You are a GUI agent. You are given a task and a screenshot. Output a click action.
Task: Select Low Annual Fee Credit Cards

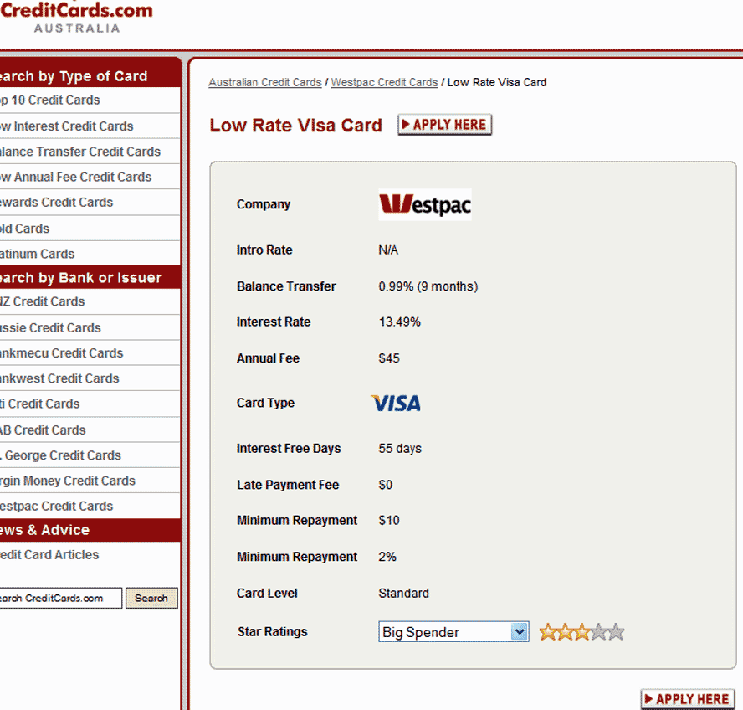pyautogui.click(x=90, y=177)
